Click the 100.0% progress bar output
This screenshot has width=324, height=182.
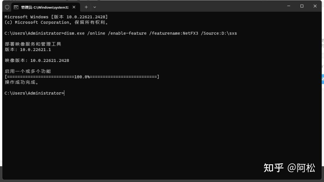tap(82, 77)
